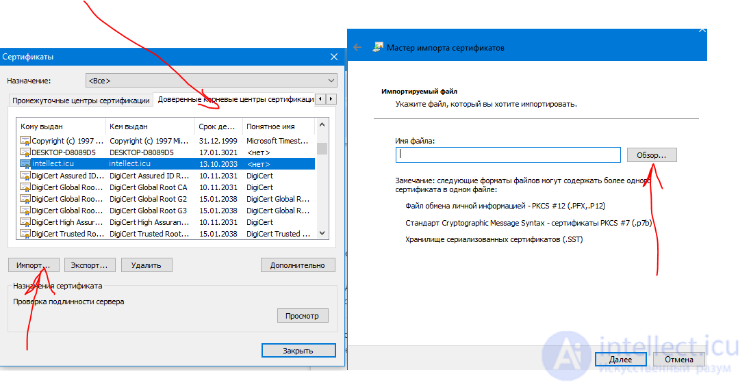Click the DigiCert High Assuran... issuer cell
This screenshot has width=751, height=389.
149,222
